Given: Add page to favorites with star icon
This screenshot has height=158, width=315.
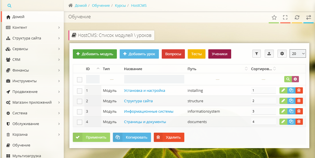Looking at the screenshot, I should click(x=274, y=17).
